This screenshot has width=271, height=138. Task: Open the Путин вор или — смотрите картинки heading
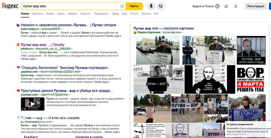(163, 28)
